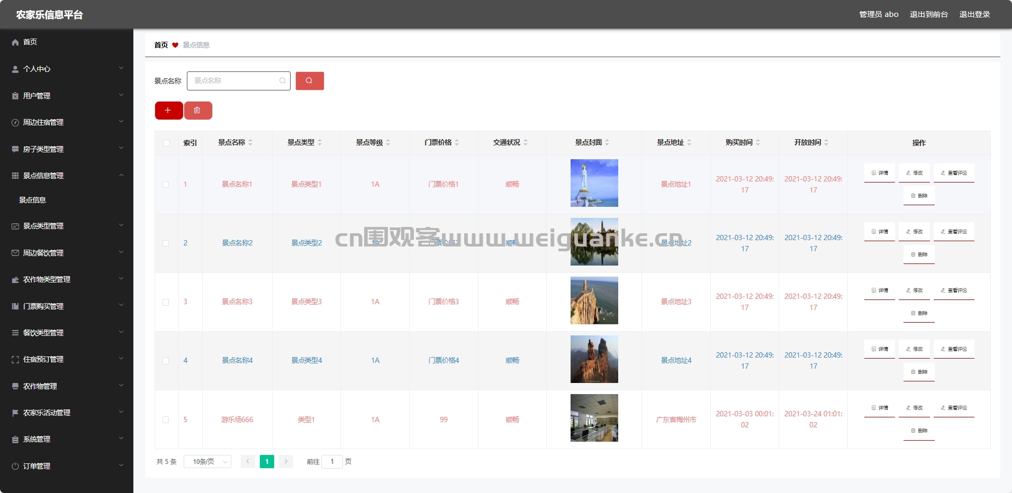Sort by 景点等级 column arrows
1012x493 pixels.
coord(388,142)
